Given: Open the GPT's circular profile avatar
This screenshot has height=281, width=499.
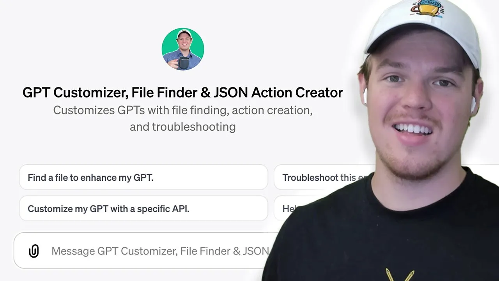Looking at the screenshot, I should click(x=183, y=49).
